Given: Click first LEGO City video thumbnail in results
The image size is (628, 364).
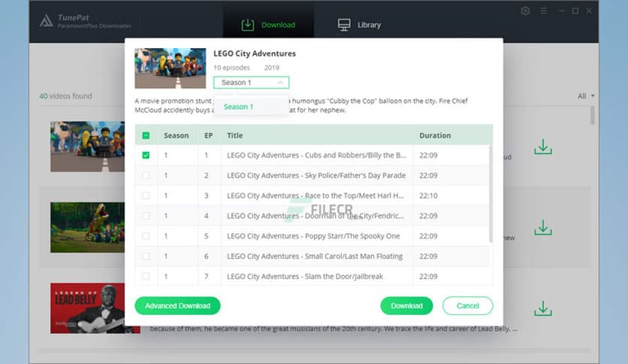Looking at the screenshot, I should click(x=87, y=147).
